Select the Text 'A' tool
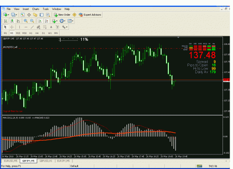The width and height of the screenshot is (233, 169). [51, 27]
